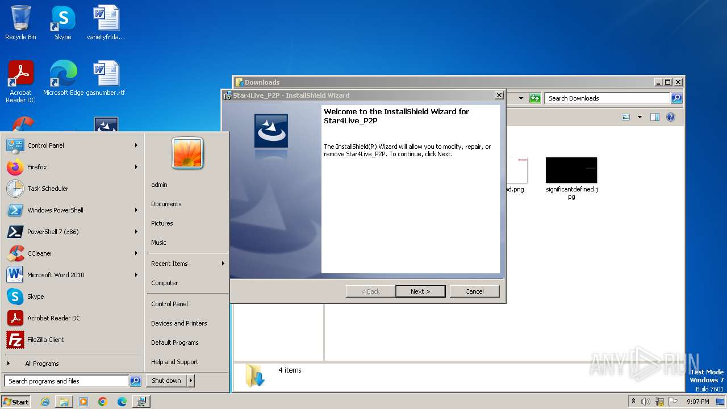Click the Start menu search magnifier button

tap(135, 381)
